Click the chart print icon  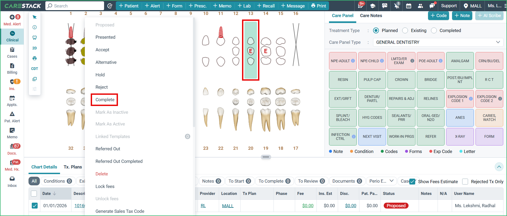click(35, 58)
